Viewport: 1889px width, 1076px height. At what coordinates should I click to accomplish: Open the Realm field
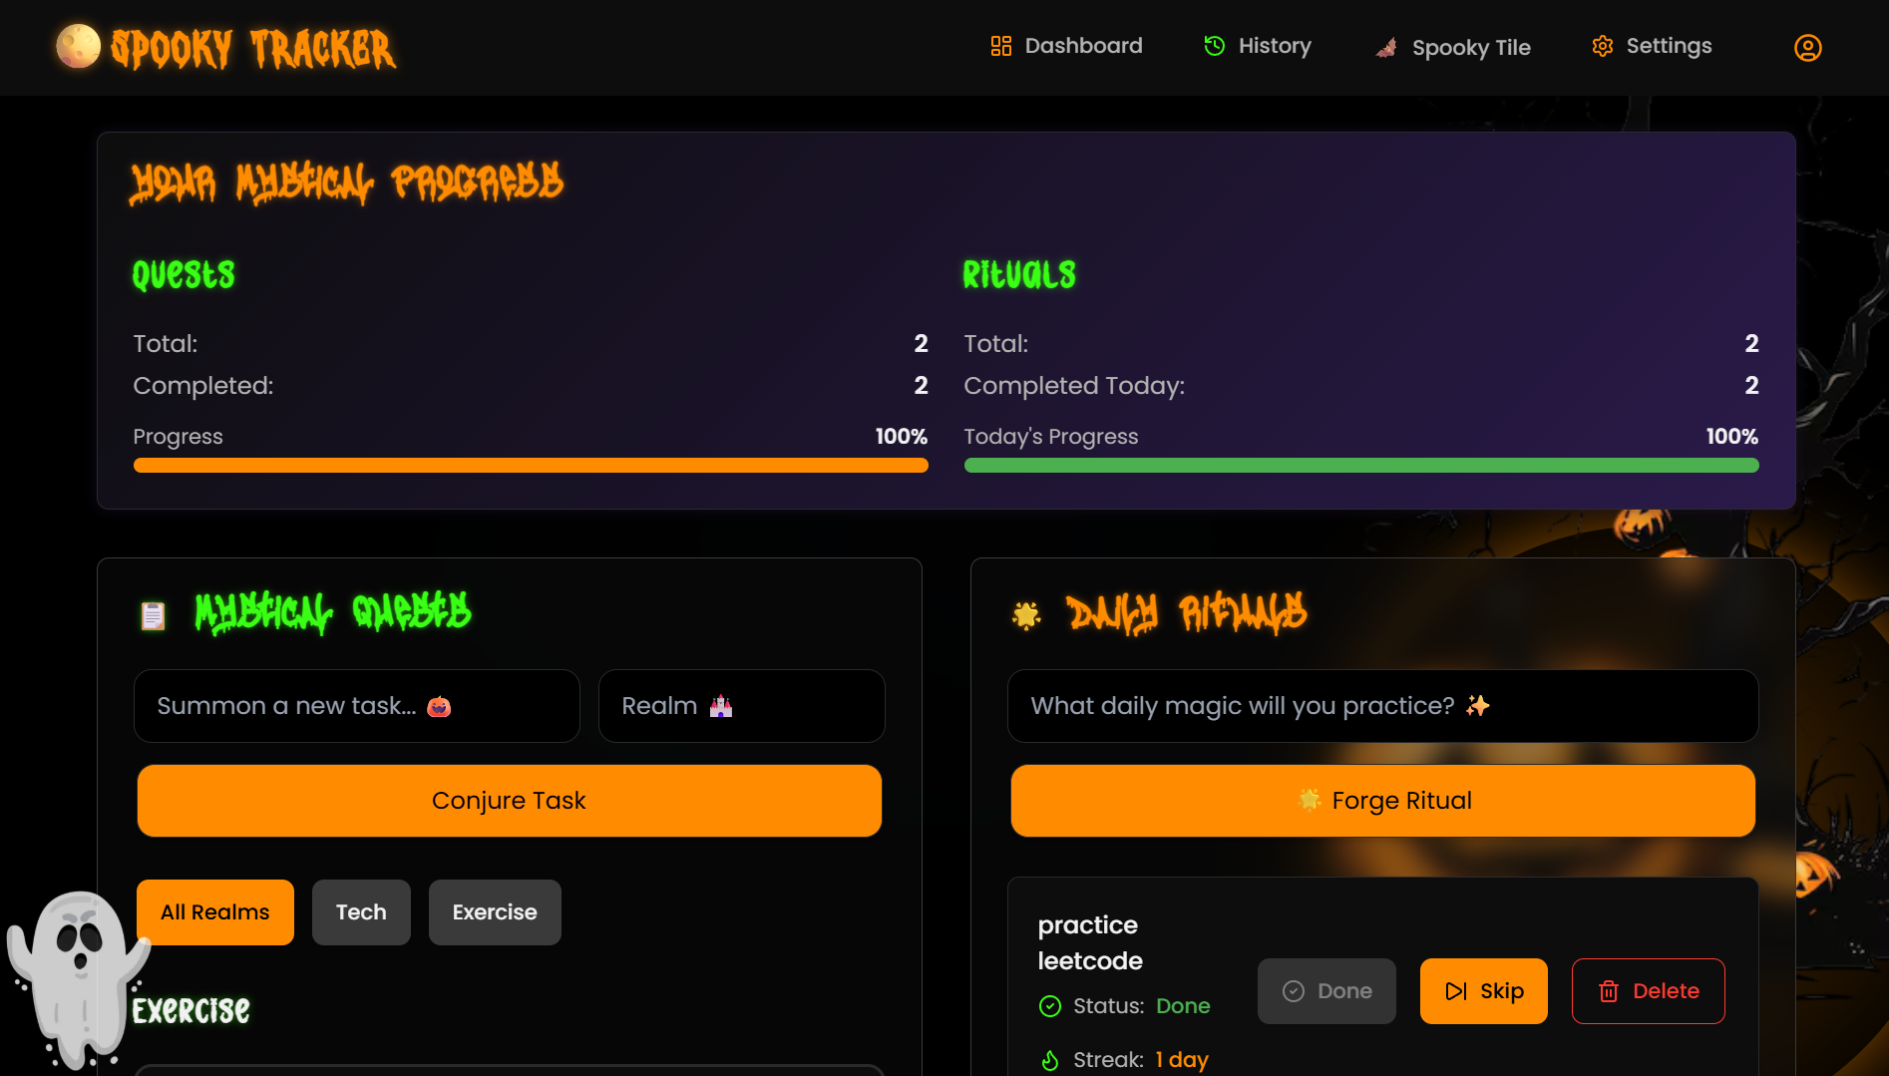point(742,706)
